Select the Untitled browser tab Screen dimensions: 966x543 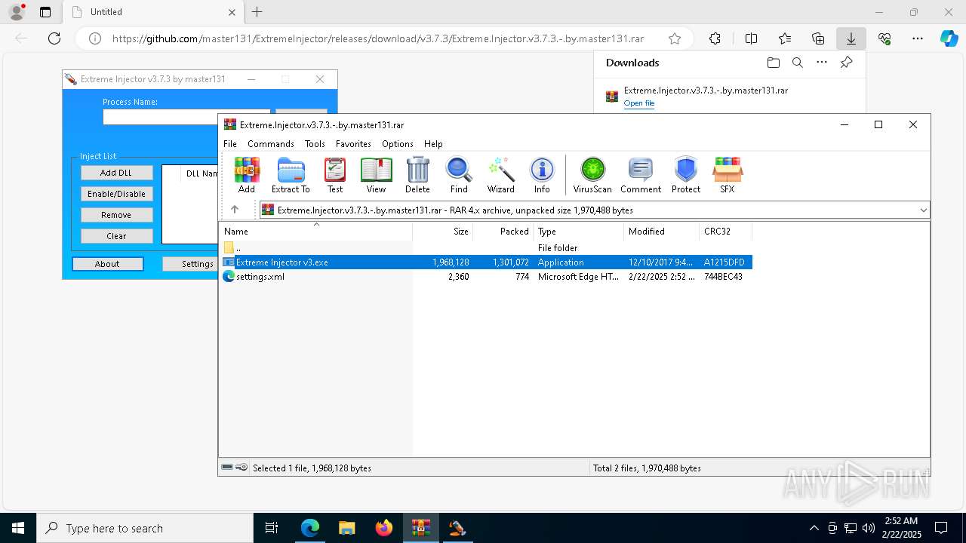click(x=152, y=12)
